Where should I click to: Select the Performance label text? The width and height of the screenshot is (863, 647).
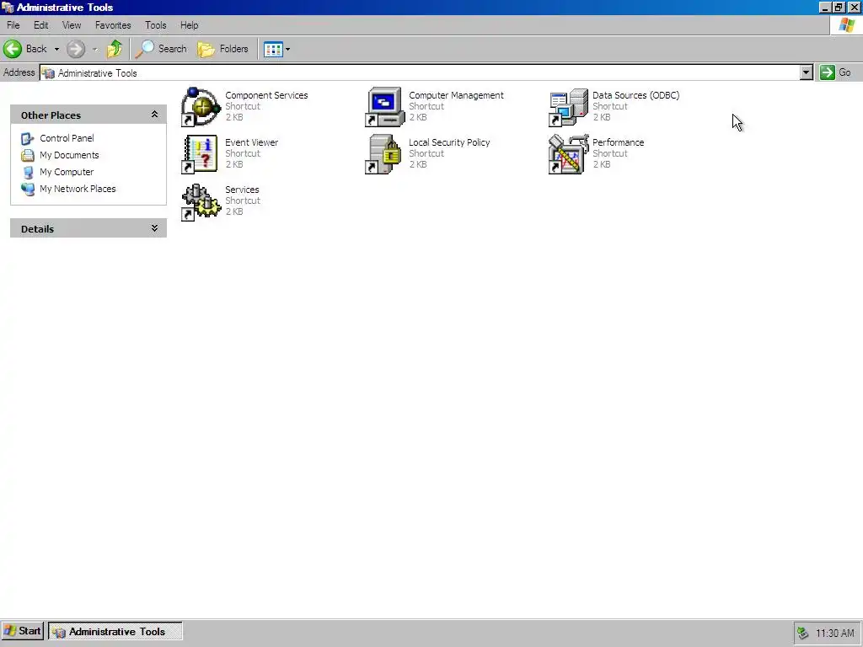pyautogui.click(x=618, y=142)
